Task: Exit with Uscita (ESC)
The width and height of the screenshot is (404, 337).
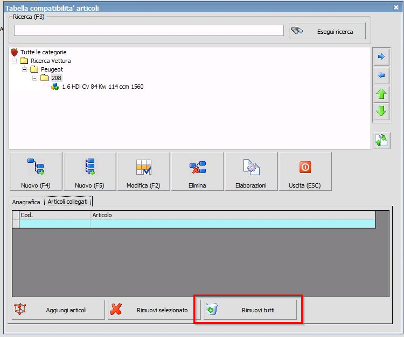Action: tap(305, 171)
